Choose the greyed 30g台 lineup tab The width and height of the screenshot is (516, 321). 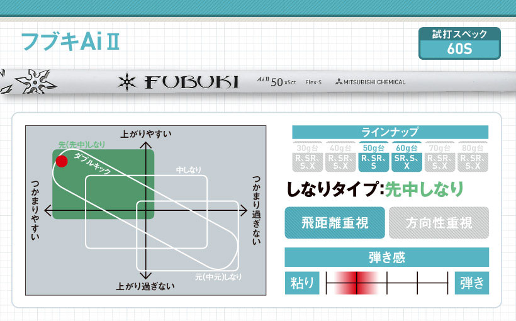308,156
